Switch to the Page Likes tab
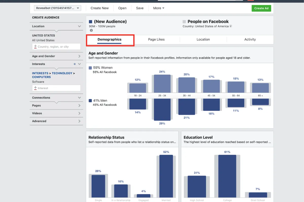 (x=156, y=39)
